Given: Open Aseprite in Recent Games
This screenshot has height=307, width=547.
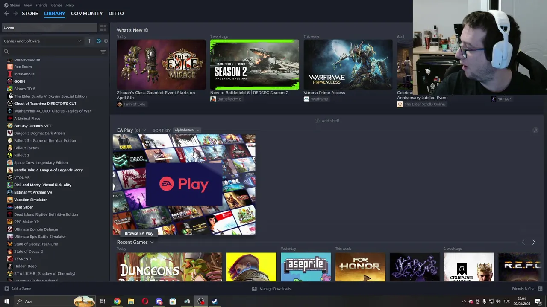Looking at the screenshot, I should 306,267.
